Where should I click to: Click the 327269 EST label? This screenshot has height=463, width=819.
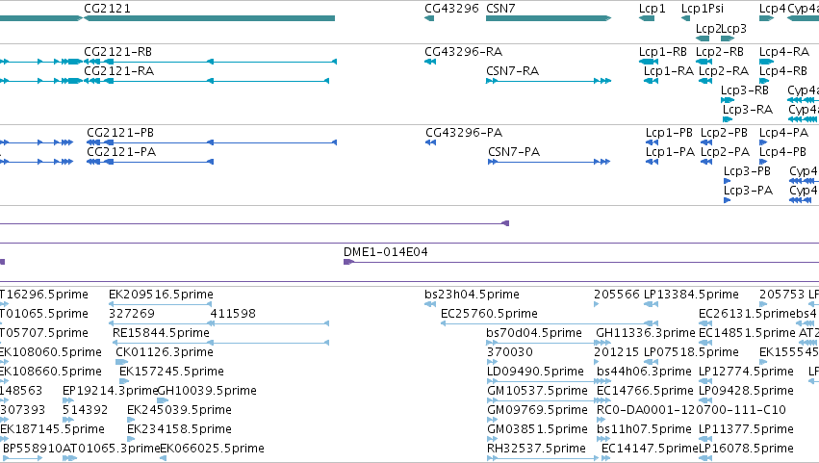(x=132, y=314)
